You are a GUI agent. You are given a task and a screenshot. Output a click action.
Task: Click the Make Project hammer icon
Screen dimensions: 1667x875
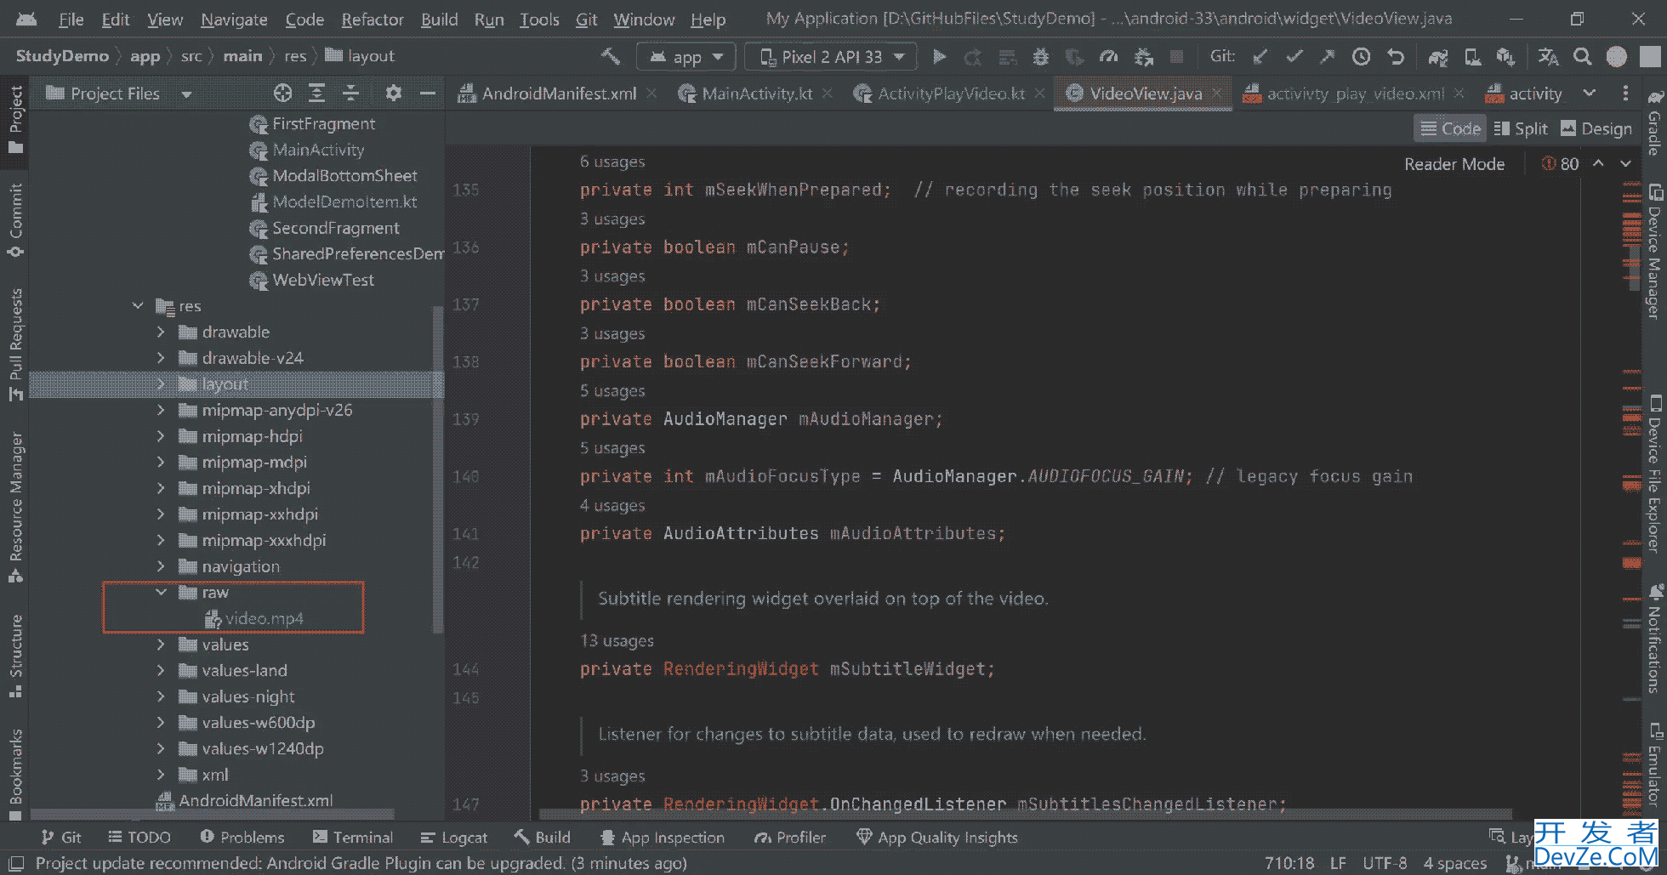click(610, 57)
